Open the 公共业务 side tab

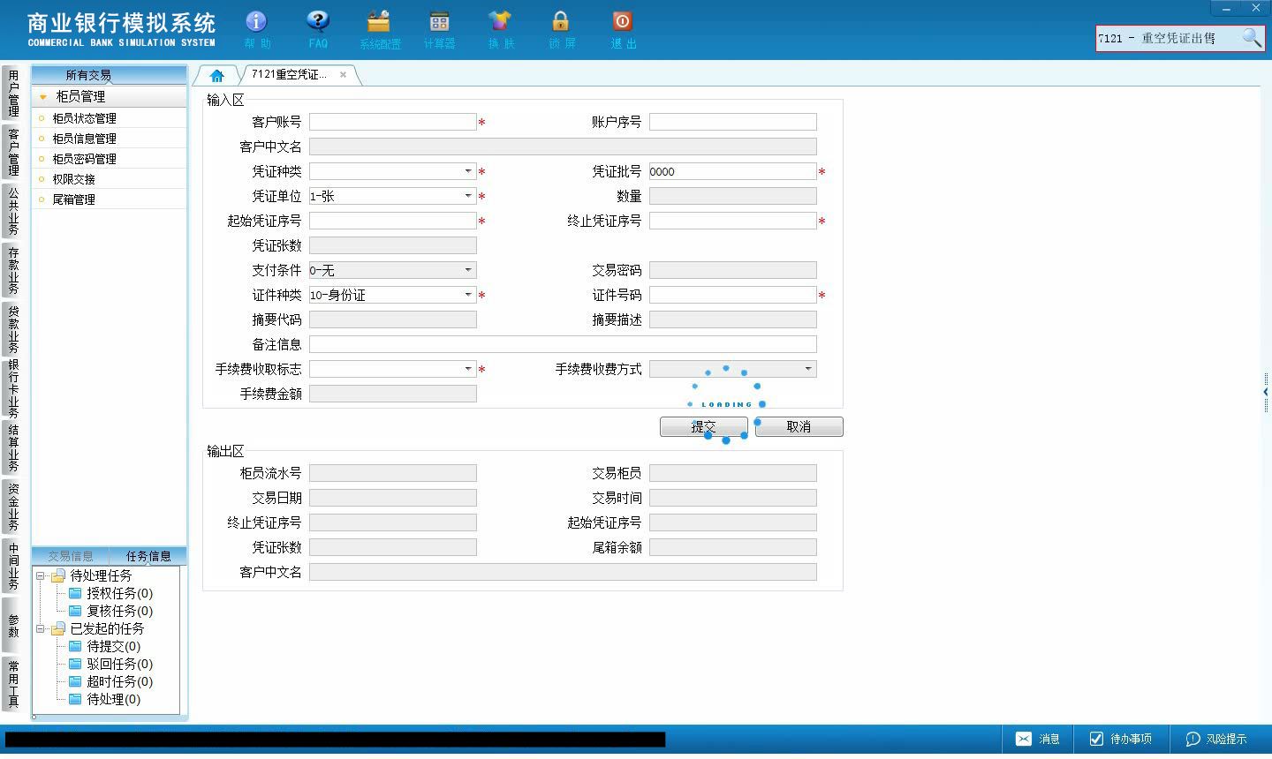tap(13, 211)
